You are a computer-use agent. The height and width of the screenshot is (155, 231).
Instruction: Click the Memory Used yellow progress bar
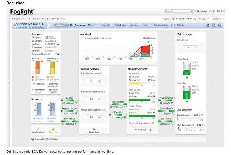(135, 83)
